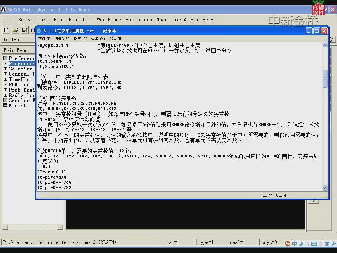Select the highlighted Preprocessor item

click(x=22, y=64)
